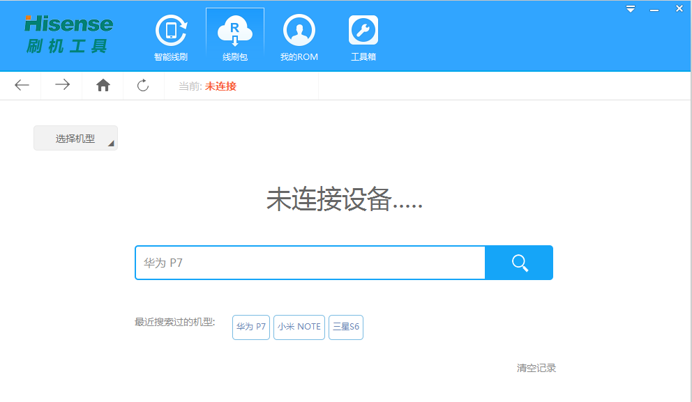The width and height of the screenshot is (692, 402).
Task: Start the search with the magnifier icon
Action: pos(519,263)
